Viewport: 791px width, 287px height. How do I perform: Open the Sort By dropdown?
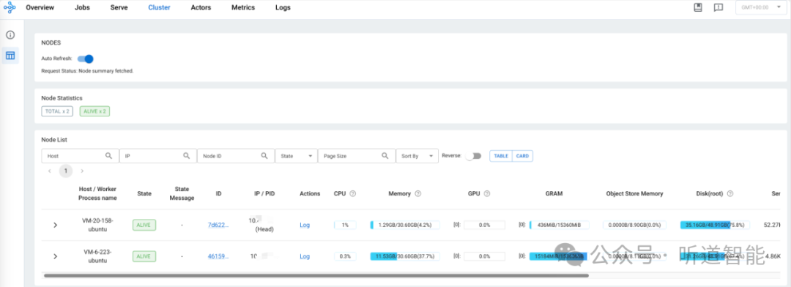point(417,156)
